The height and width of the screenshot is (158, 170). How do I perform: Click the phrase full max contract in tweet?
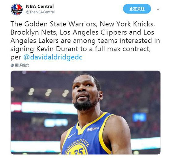coord(122,49)
